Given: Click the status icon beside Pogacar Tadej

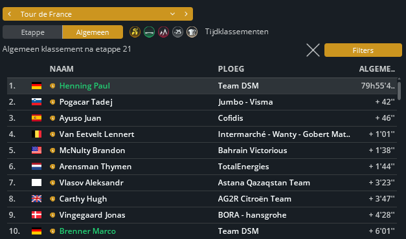Looking at the screenshot, I should pos(52,102).
